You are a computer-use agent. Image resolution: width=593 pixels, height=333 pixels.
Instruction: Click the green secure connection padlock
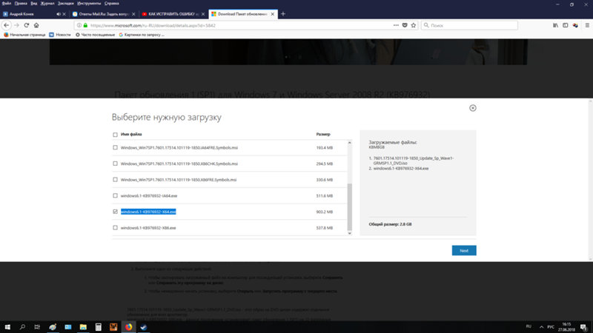click(85, 25)
